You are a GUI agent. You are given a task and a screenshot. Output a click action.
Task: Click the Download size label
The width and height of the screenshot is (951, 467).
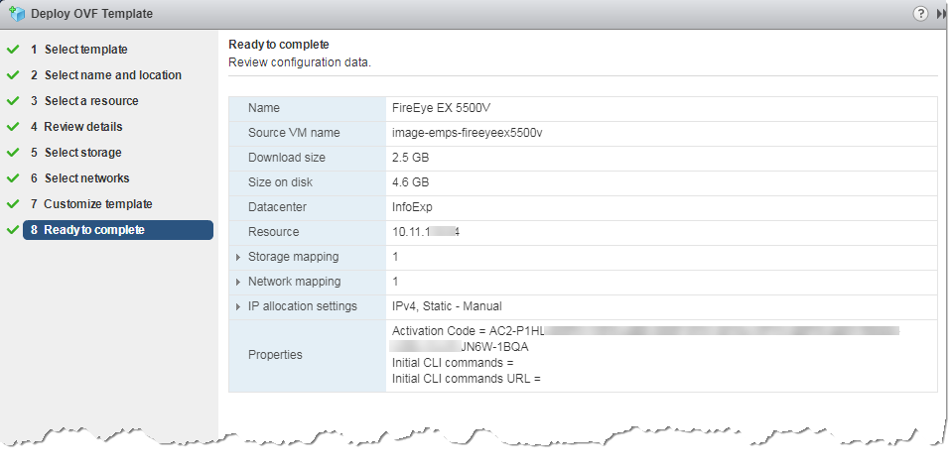(x=287, y=158)
